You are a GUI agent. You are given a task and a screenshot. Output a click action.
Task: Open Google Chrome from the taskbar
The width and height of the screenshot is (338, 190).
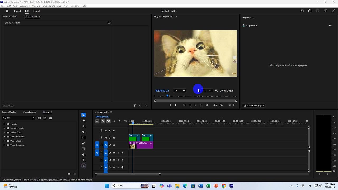223,186
